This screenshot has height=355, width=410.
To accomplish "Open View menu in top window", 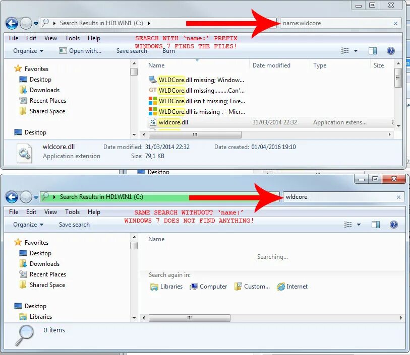I will [50, 38].
